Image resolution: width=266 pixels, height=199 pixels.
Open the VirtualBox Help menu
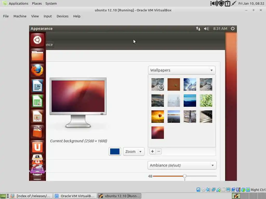[x=77, y=16]
